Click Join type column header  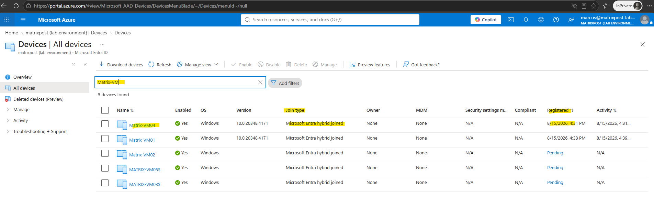pos(295,110)
